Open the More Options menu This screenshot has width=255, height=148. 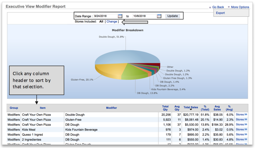pos(240,7)
